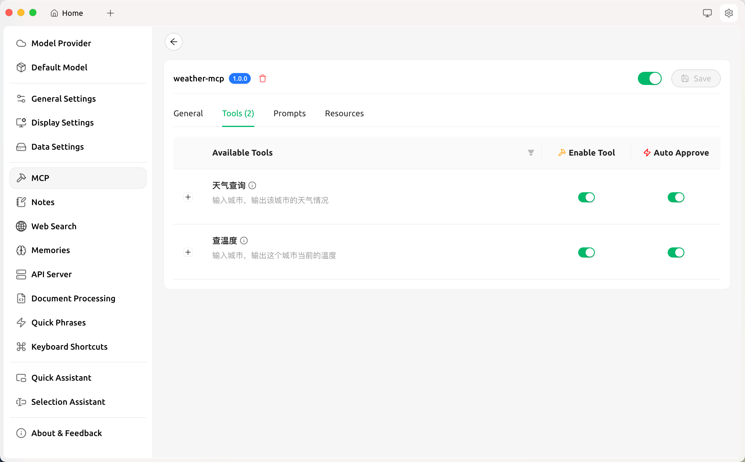
Task: Turn off Auto Approve for 查温度
Action: (675, 252)
